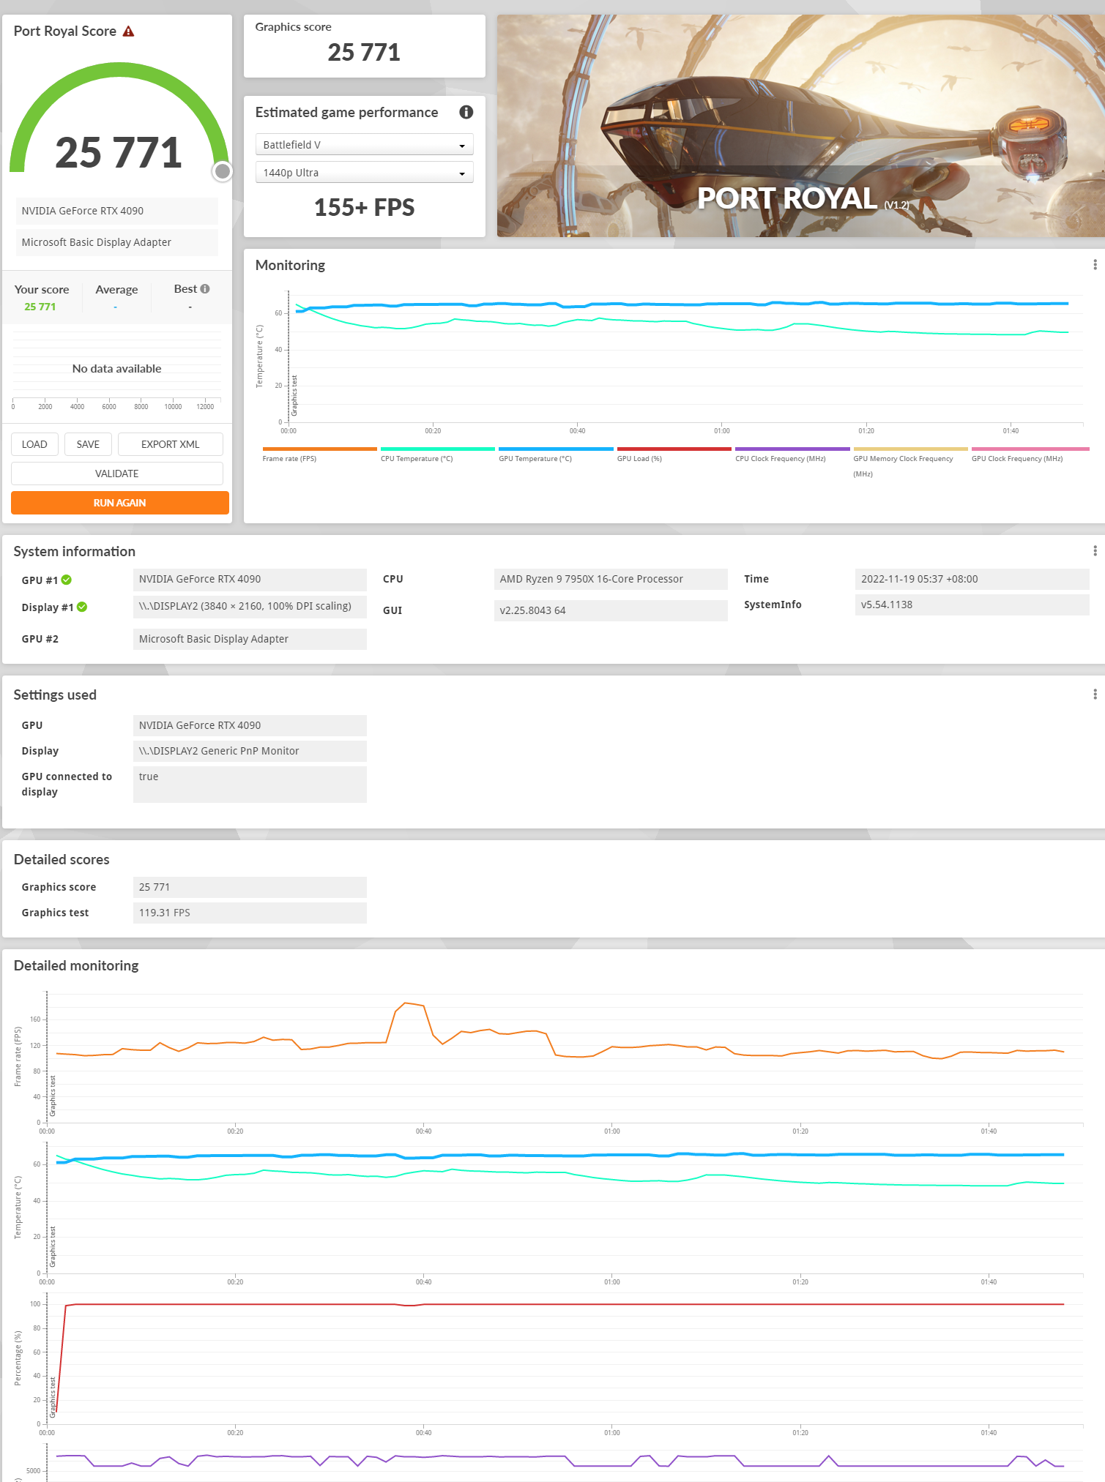This screenshot has width=1105, height=1482.
Task: Open the info icon for Estimated game performance
Action: pyautogui.click(x=466, y=112)
